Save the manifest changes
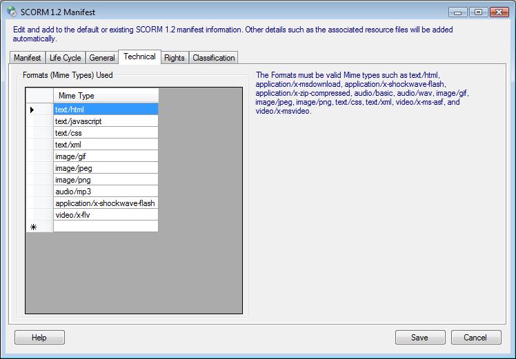This screenshot has width=516, height=359. (420, 338)
